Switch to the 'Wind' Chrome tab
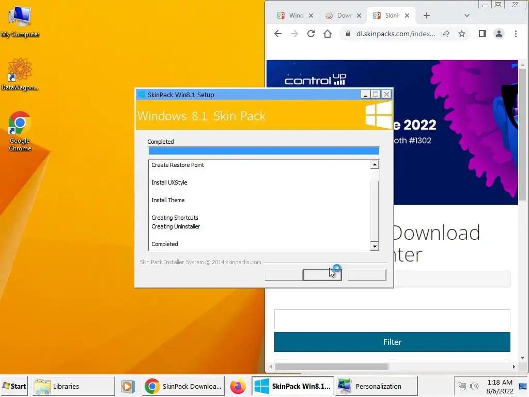The height and width of the screenshot is (397, 529). pyautogui.click(x=292, y=16)
